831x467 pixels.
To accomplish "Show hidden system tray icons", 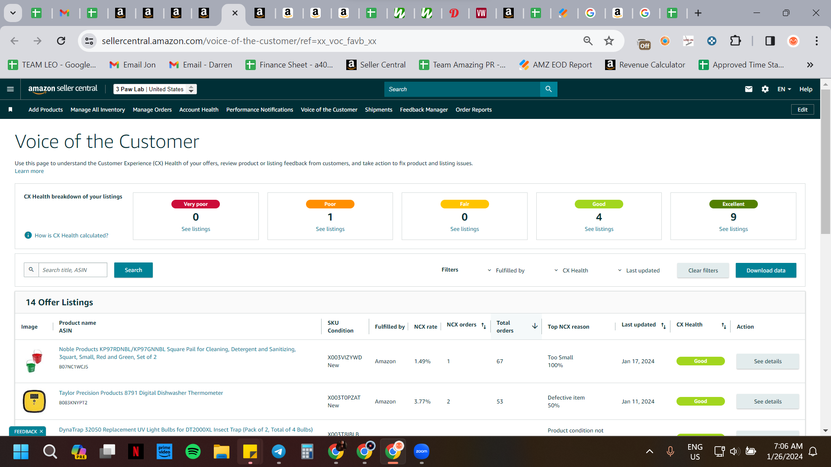I will tap(650, 451).
